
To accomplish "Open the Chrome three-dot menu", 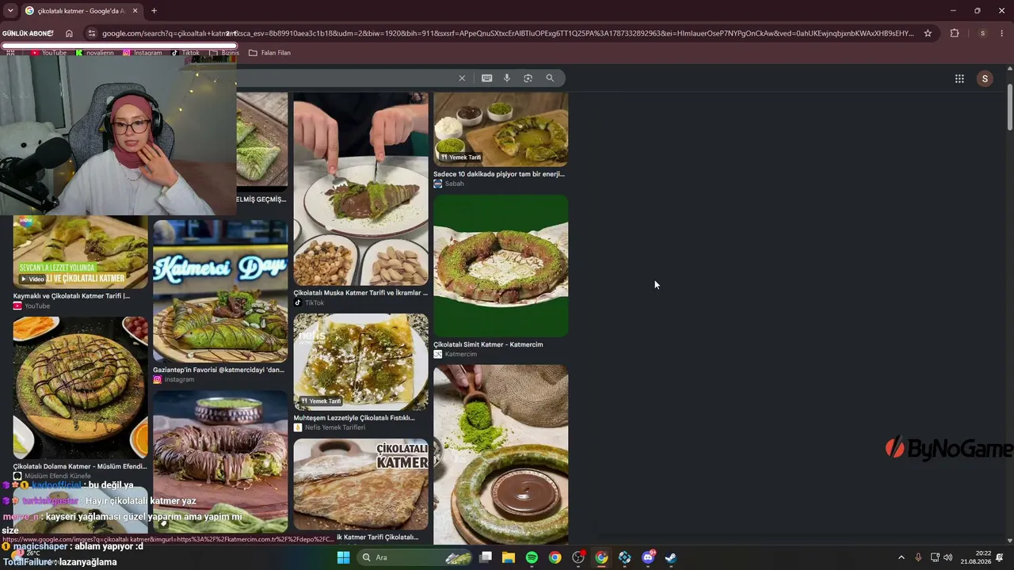I will pyautogui.click(x=1002, y=33).
